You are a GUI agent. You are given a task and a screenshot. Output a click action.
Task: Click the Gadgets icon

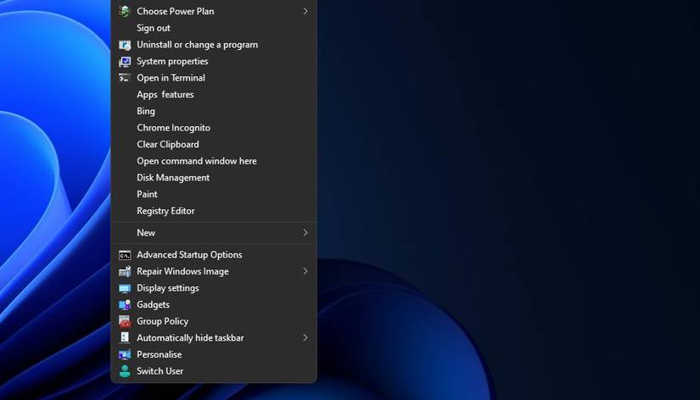(x=125, y=304)
